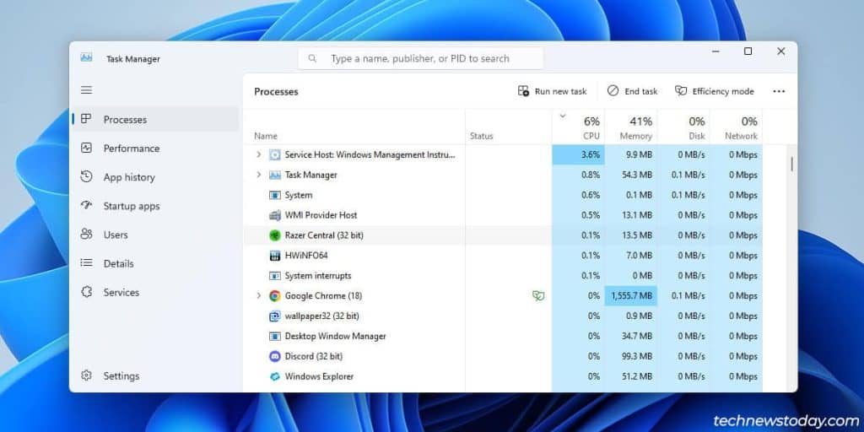This screenshot has height=432, width=864.
Task: Click the App history clock icon
Action: coord(86,177)
